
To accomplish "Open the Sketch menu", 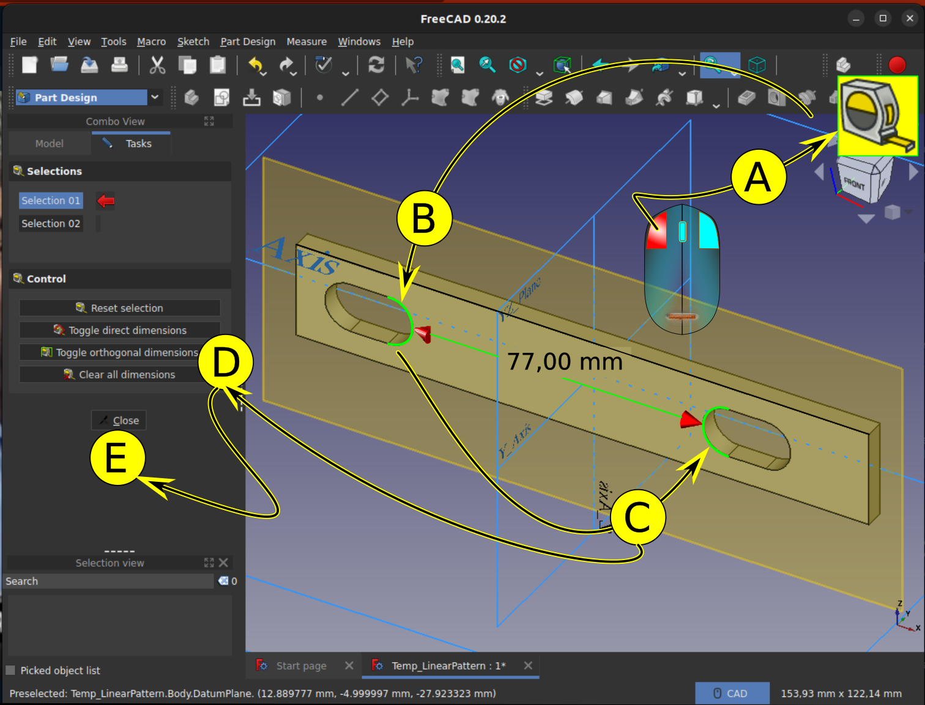I will [193, 42].
